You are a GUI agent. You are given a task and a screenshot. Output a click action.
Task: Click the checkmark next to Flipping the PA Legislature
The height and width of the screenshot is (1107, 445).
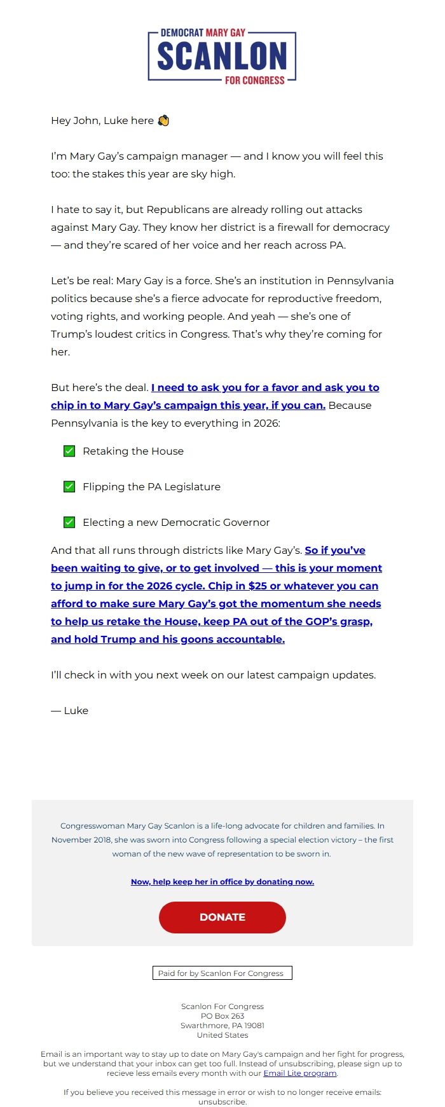pos(70,486)
